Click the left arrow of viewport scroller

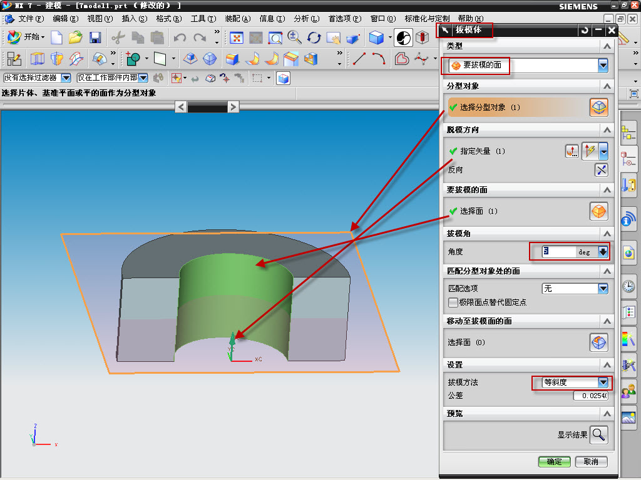181,107
